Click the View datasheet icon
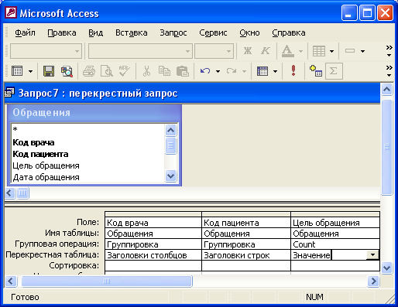398x307 pixels. coord(17,71)
